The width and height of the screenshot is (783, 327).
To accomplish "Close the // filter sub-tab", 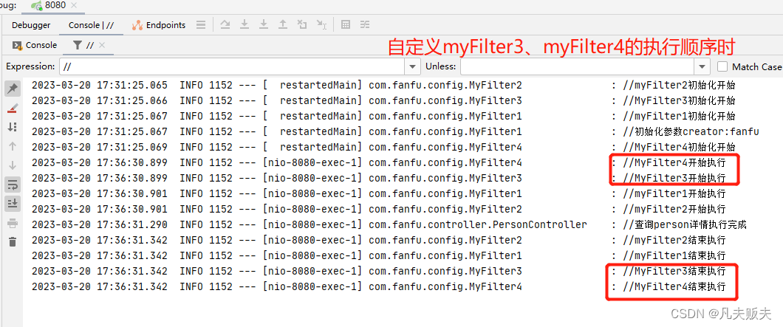I will 102,45.
